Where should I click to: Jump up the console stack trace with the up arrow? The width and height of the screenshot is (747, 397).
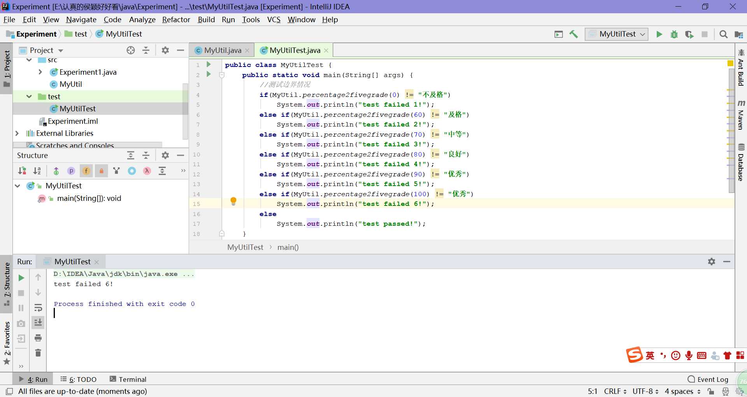click(38, 277)
